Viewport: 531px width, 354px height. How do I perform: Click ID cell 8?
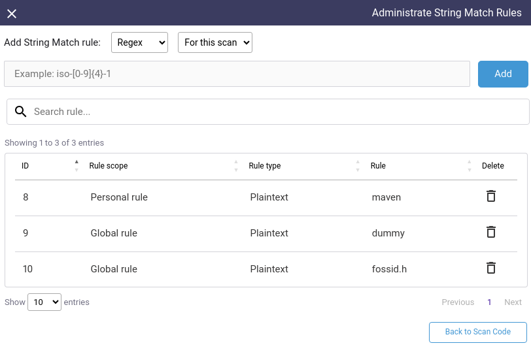coord(26,197)
